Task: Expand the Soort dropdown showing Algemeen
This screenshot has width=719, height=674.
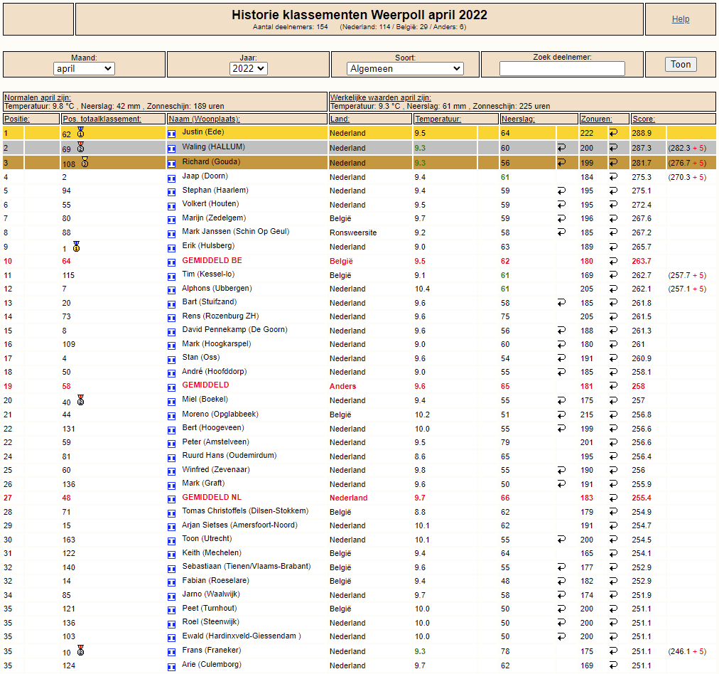Action: click(405, 69)
